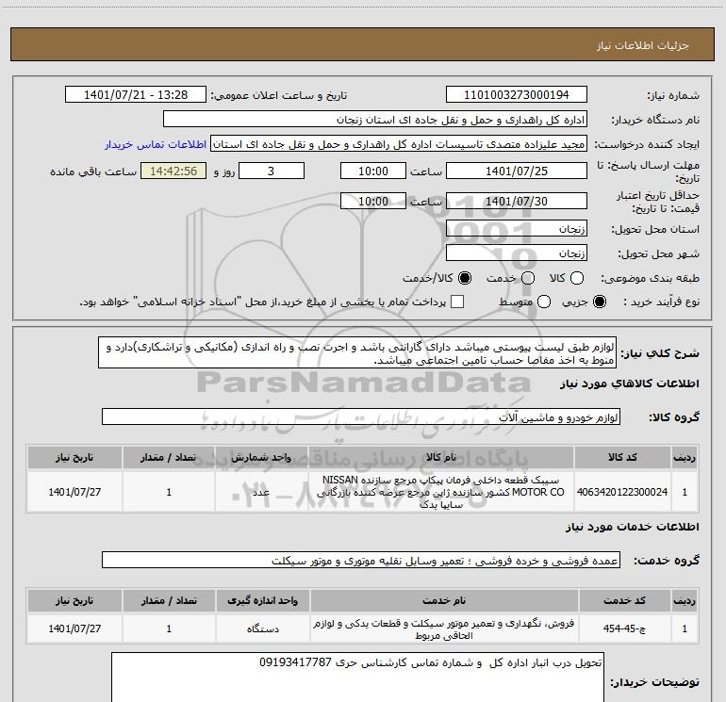Image resolution: width=726 pixels, height=702 pixels.
Task: Click the remaining time 14:42:56 field
Action: (173, 171)
